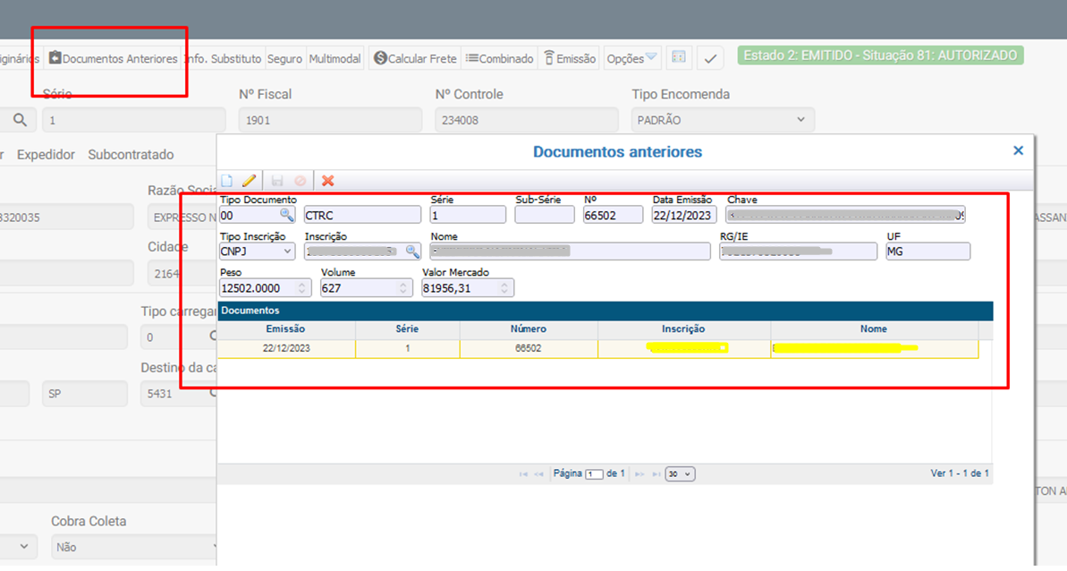Click the Calcular Frete button
The image size is (1067, 571).
(414, 58)
